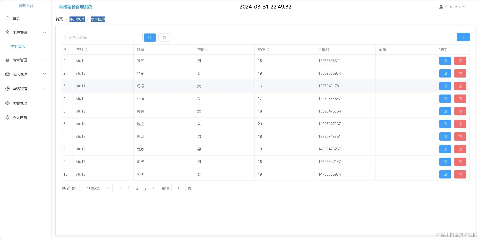The width and height of the screenshot is (479, 239).
Task: Delete the stu10 马克 row
Action: point(460,73)
